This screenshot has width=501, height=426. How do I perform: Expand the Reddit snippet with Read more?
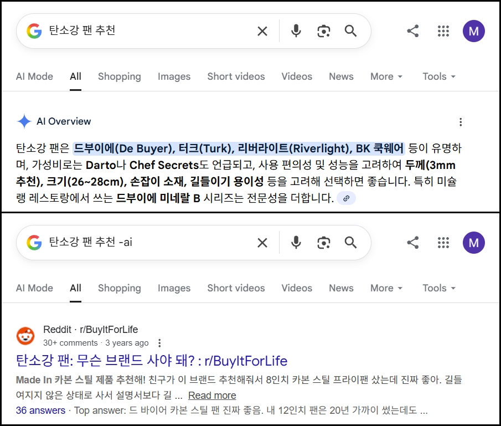point(212,396)
